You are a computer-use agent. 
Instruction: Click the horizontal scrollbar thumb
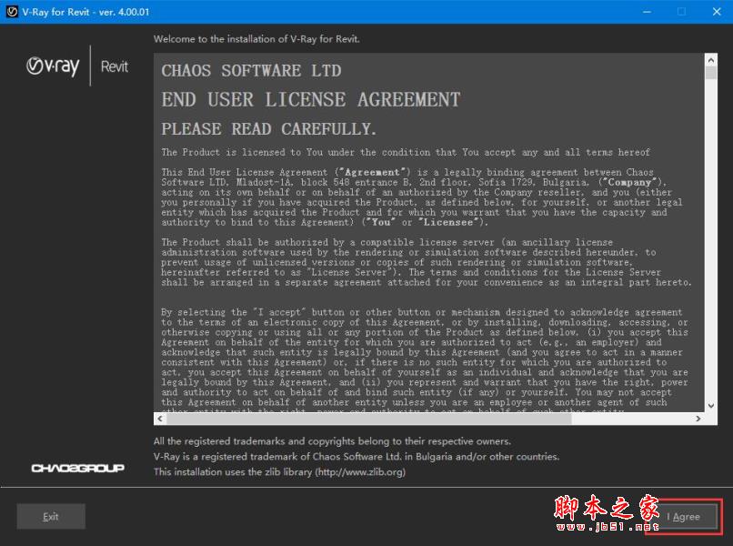(x=369, y=419)
